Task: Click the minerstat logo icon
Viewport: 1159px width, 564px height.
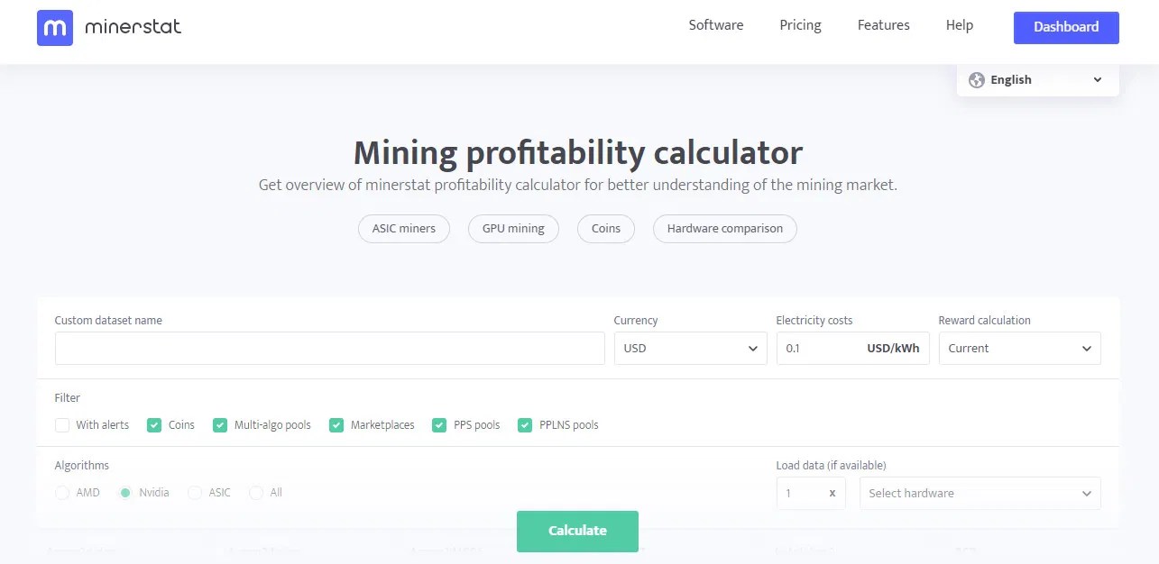Action: click(53, 28)
